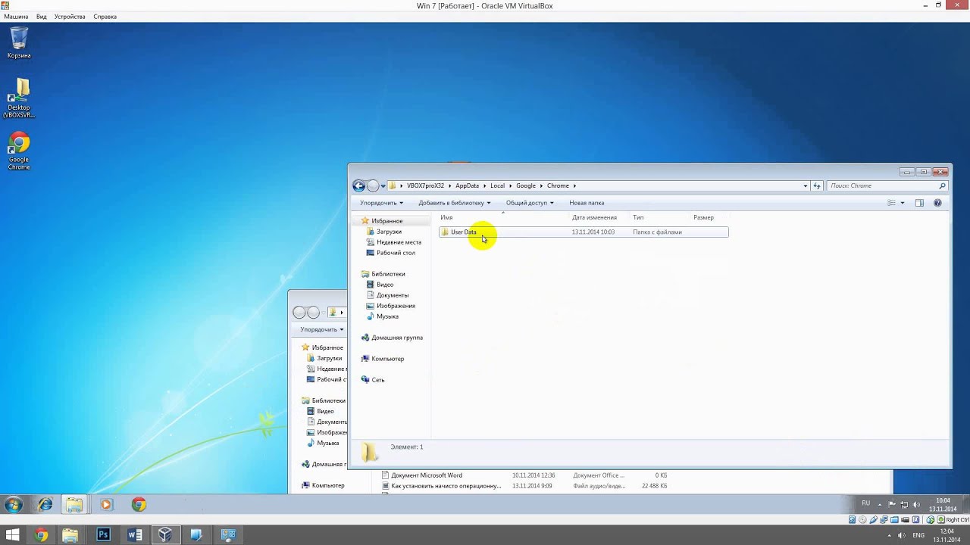Click the Forward arrow in the Chrome folder window
The width and height of the screenshot is (970, 545).
pos(373,185)
